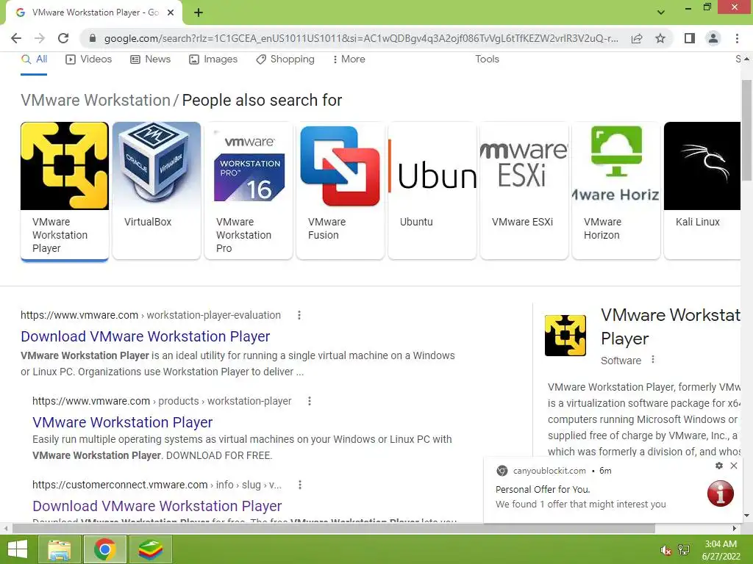This screenshot has width=753, height=564.
Task: Click the browser forward arrow
Action: [x=40, y=38]
